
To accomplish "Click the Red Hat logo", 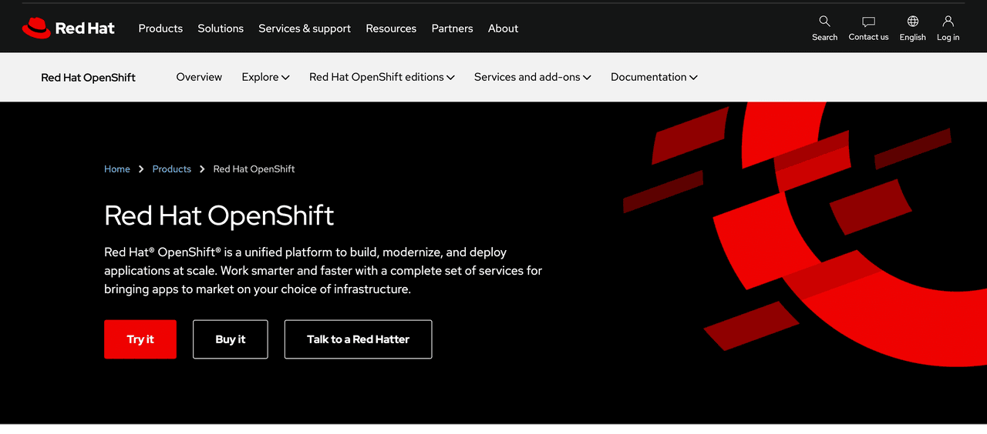I will pyautogui.click(x=68, y=28).
